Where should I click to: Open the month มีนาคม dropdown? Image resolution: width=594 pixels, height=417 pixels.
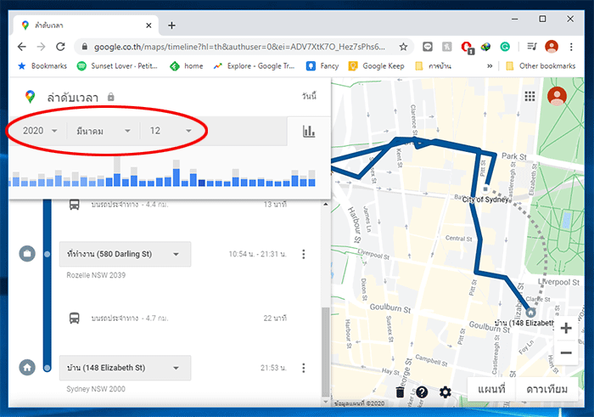pyautogui.click(x=104, y=131)
